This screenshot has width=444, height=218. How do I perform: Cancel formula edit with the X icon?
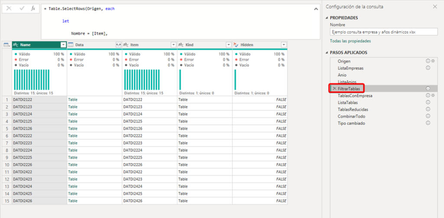(x=9, y=8)
